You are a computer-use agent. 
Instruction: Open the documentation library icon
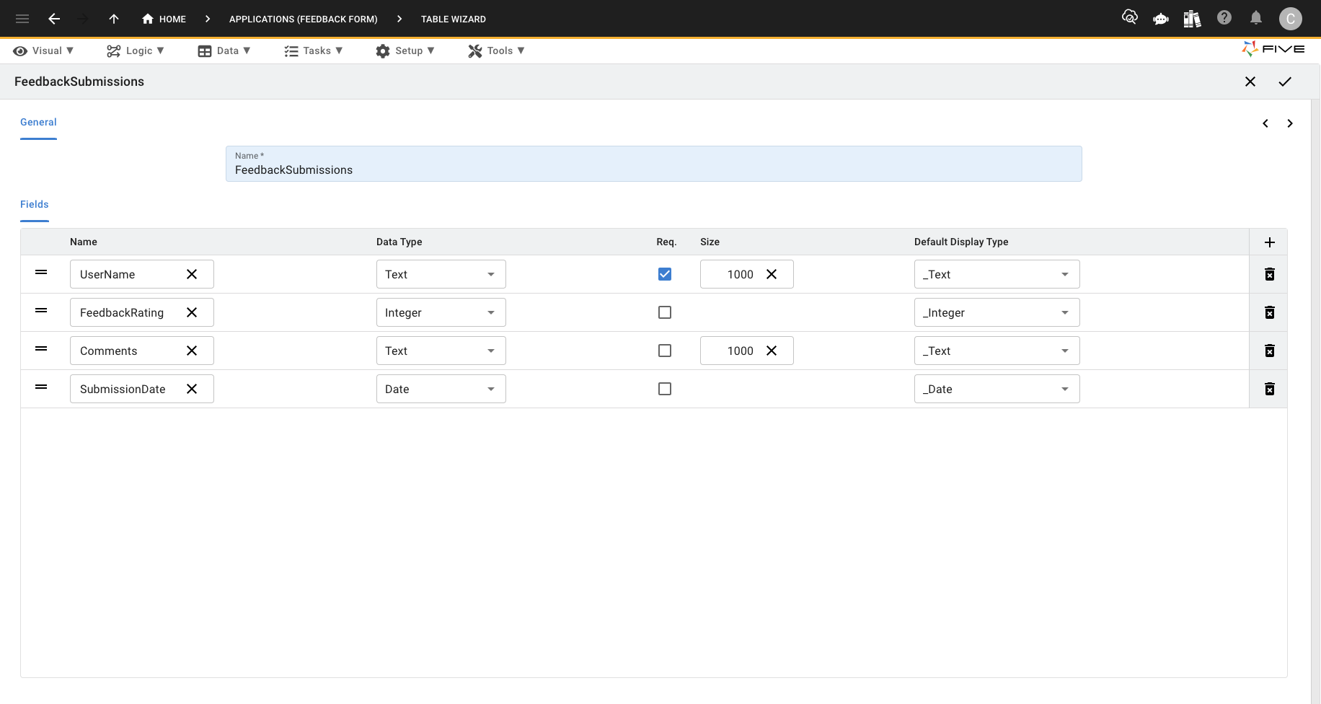1192,19
